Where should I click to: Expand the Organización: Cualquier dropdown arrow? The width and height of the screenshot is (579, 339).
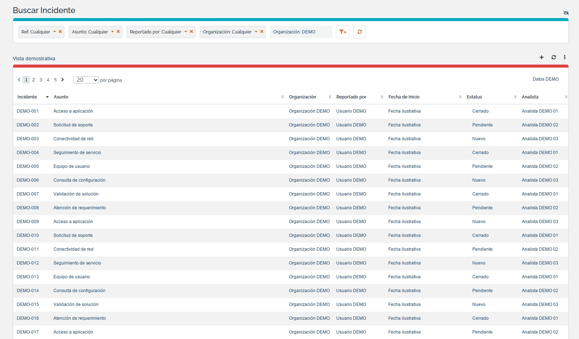coord(256,32)
